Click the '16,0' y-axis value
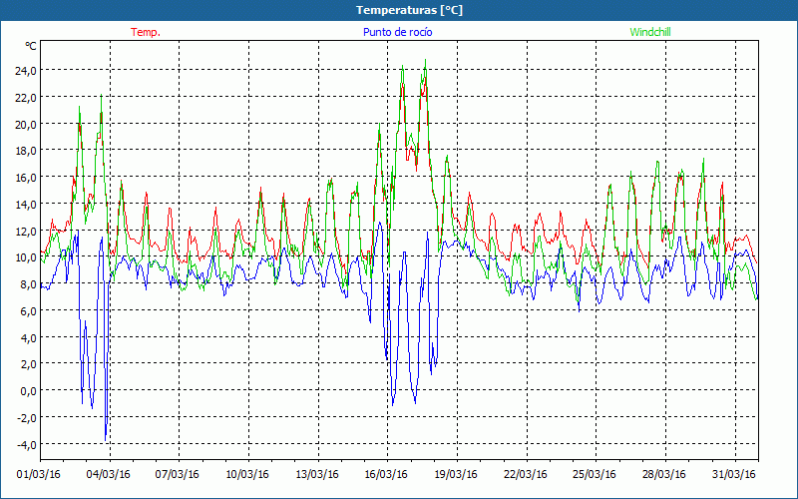The image size is (798, 499). pyautogui.click(x=26, y=179)
